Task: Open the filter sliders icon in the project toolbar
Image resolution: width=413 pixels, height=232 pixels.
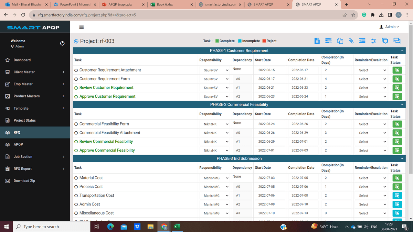Action: click(373, 41)
